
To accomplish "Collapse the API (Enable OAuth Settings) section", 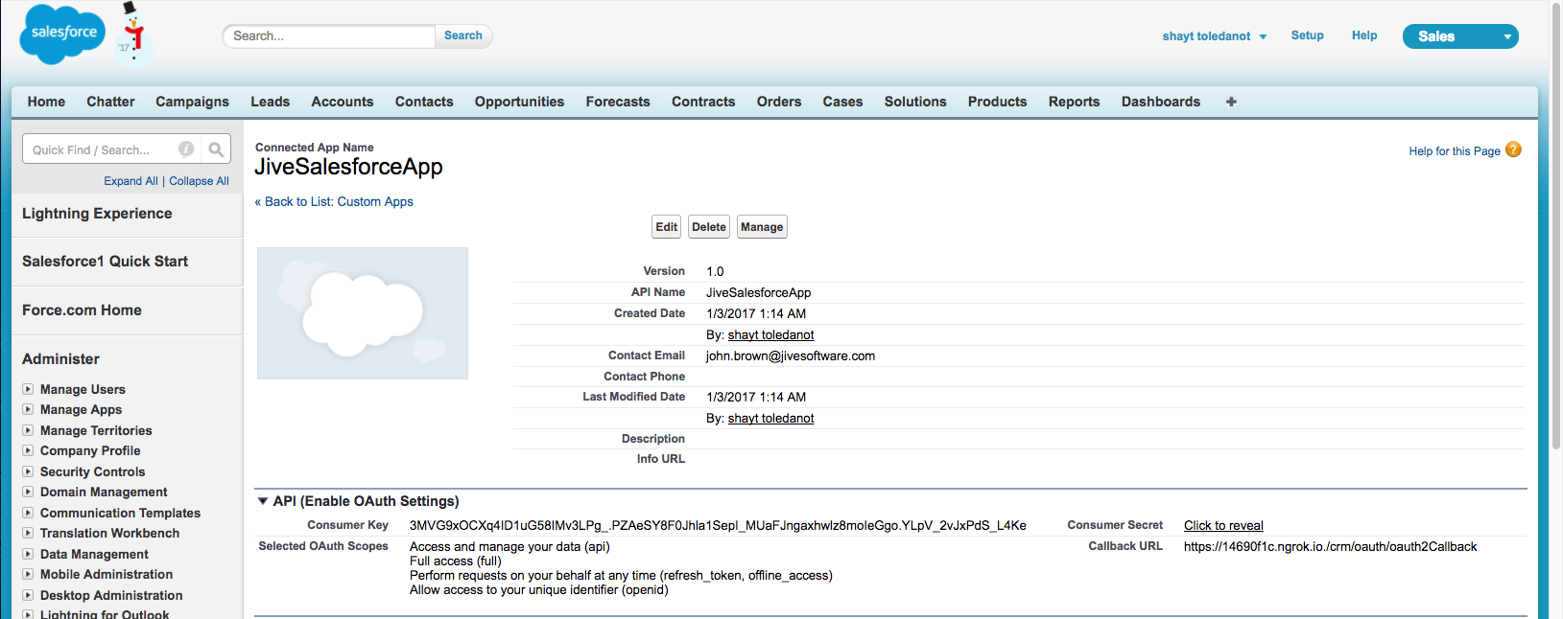I will click(262, 501).
